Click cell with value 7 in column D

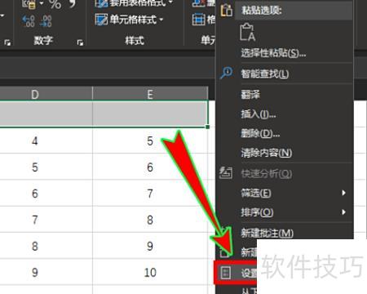46,220
